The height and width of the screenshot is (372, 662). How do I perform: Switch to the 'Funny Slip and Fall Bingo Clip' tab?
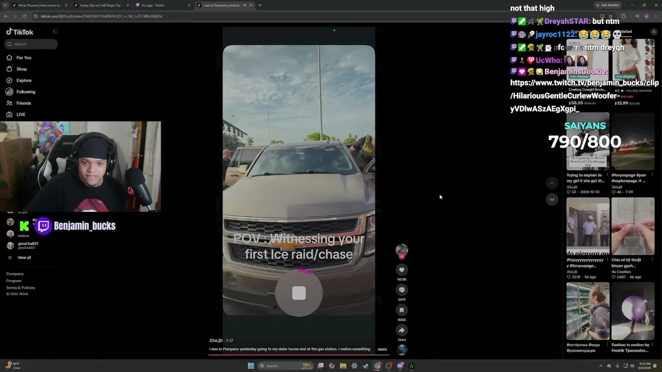click(x=100, y=5)
